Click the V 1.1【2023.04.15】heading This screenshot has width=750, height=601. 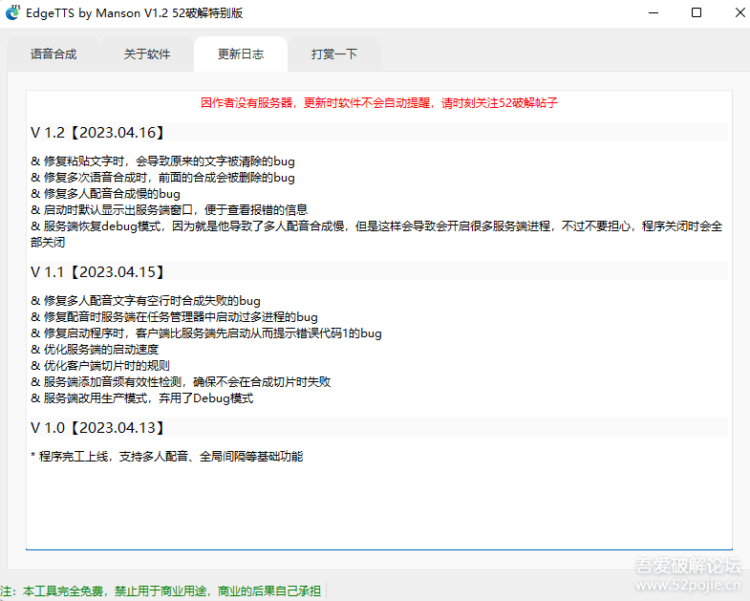[97, 272]
